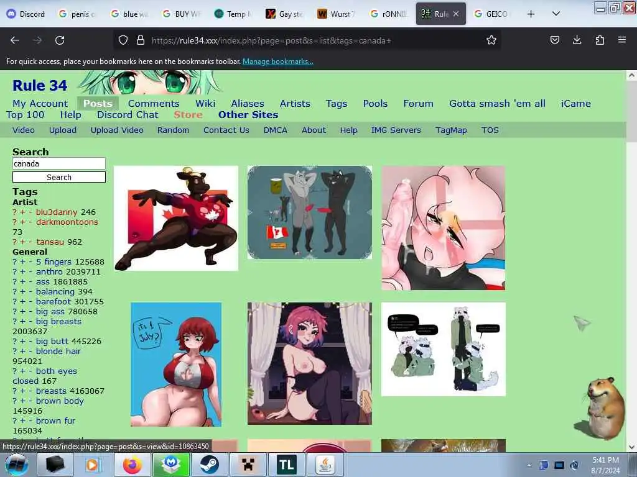Switch to the rONNIE Google tab
The image size is (637, 477).
click(x=388, y=14)
